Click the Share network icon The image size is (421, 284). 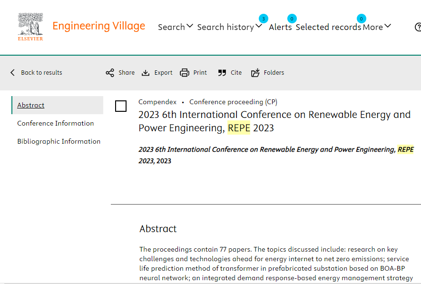coord(110,73)
